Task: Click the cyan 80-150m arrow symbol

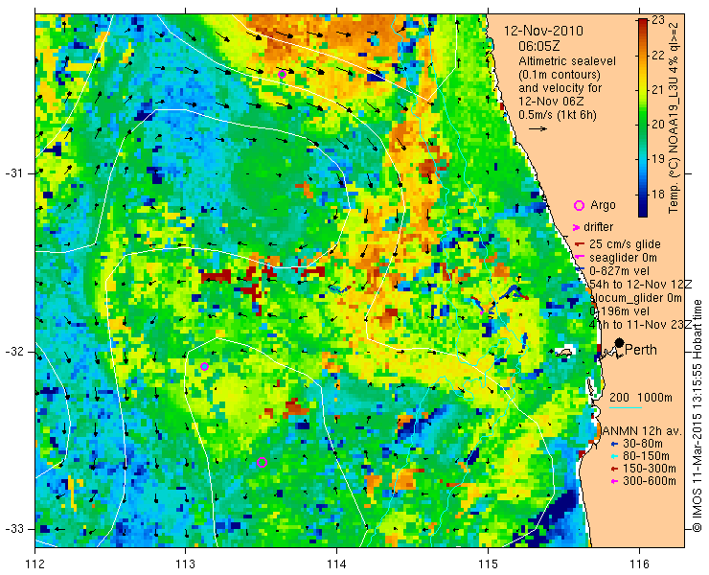Action: coord(614,456)
